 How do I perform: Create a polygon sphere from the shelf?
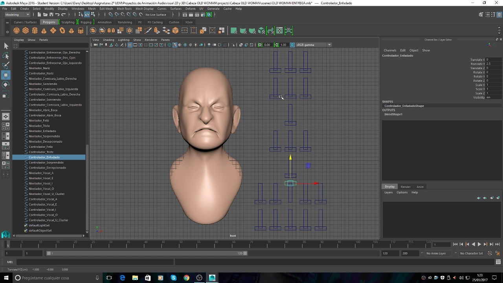pyautogui.click(x=17, y=31)
